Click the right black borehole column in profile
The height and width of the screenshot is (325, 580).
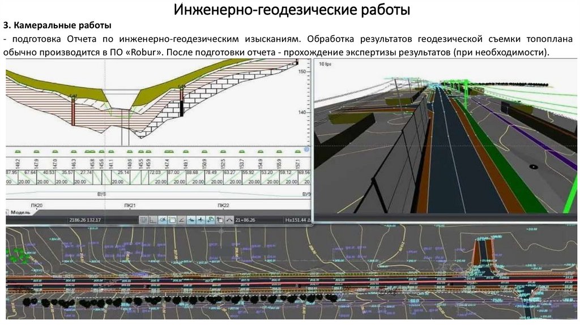[x=182, y=102]
